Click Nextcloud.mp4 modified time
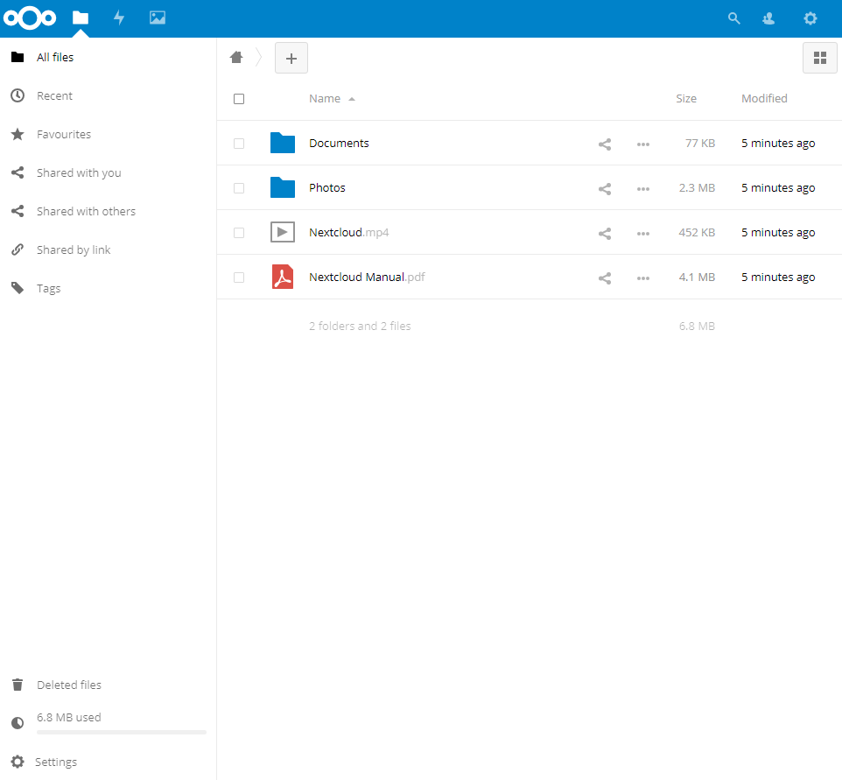 (778, 233)
